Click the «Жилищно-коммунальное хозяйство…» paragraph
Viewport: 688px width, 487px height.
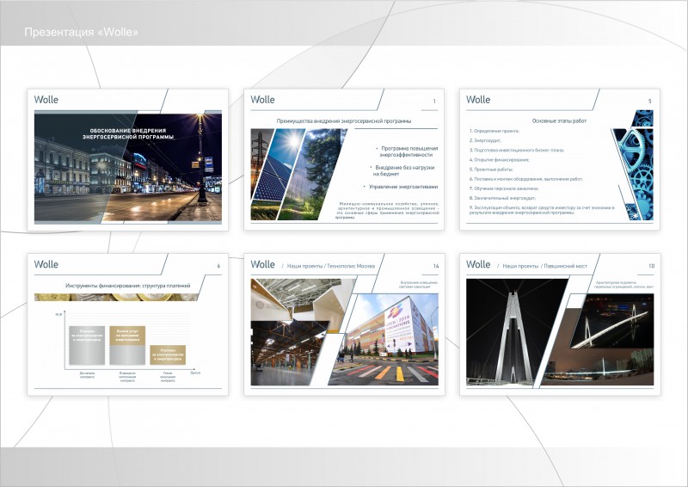pos(387,210)
